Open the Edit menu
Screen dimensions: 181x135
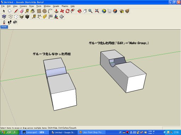[8, 6]
